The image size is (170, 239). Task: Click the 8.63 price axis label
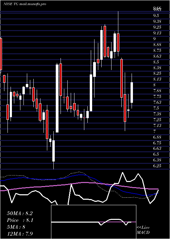[157, 56]
